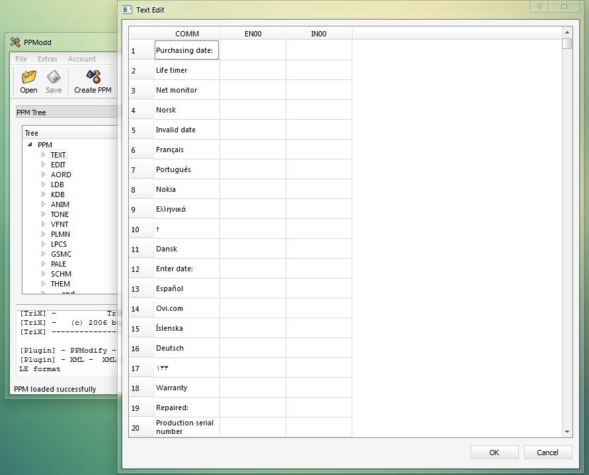Image resolution: width=589 pixels, height=475 pixels.
Task: Select the PALE item in the tree
Action: (58, 264)
